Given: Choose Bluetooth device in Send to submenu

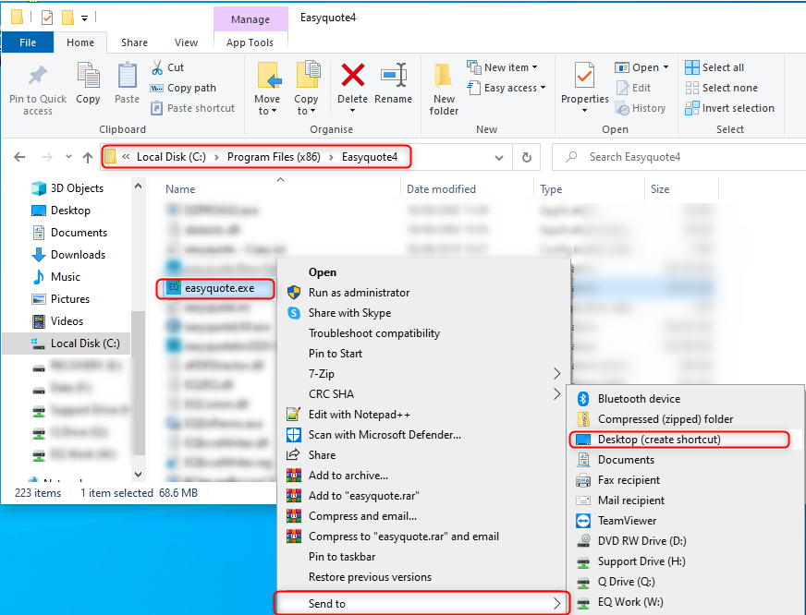Looking at the screenshot, I should [639, 399].
